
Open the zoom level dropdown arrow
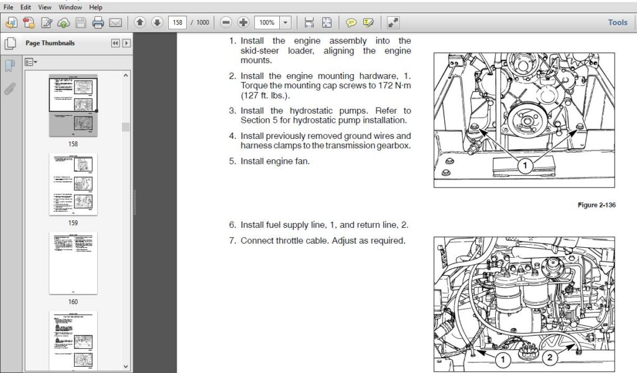[x=285, y=22]
